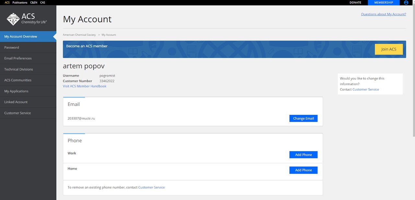The image size is (415, 200).
Task: Select Technical Divisions in sidebar
Action: coord(28,69)
